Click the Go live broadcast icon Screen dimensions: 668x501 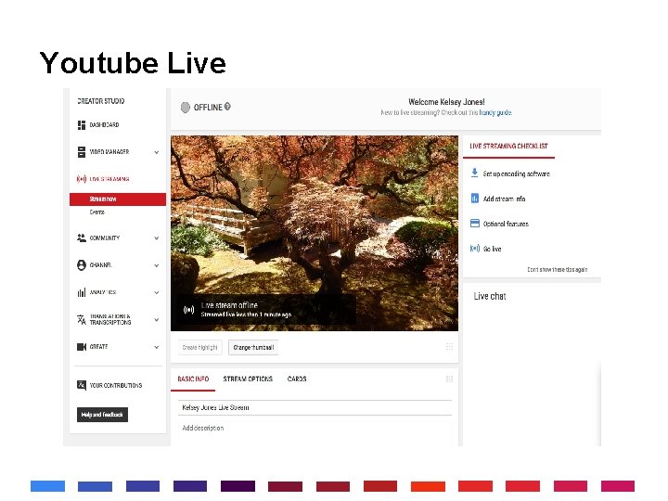[x=475, y=249]
